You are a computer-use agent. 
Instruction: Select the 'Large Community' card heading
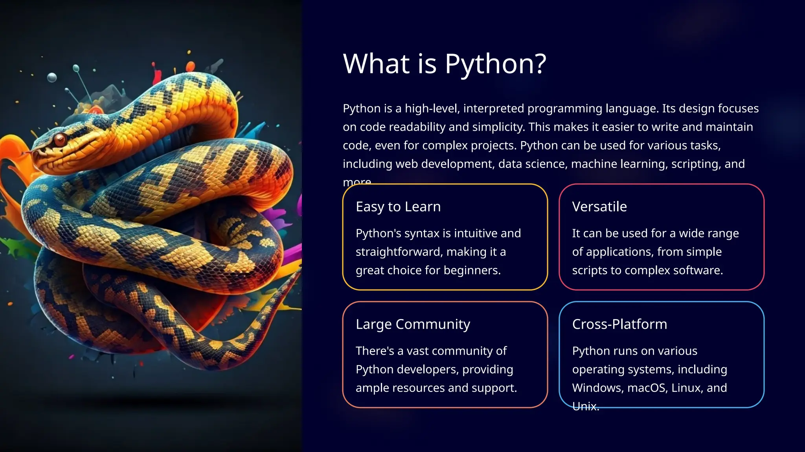coord(413,324)
